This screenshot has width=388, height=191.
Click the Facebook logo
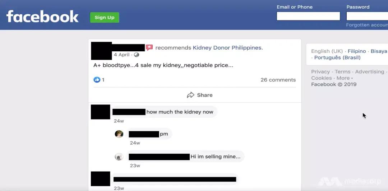(42, 17)
